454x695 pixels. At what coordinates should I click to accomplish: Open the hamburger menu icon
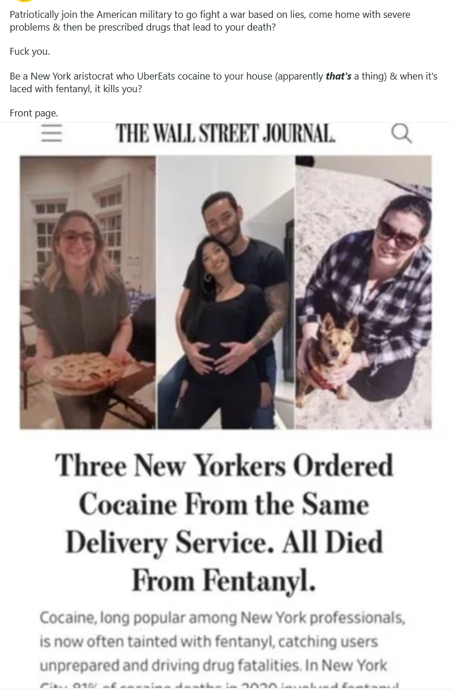[x=51, y=133]
